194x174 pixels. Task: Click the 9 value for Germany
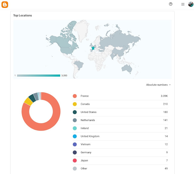(x=167, y=152)
